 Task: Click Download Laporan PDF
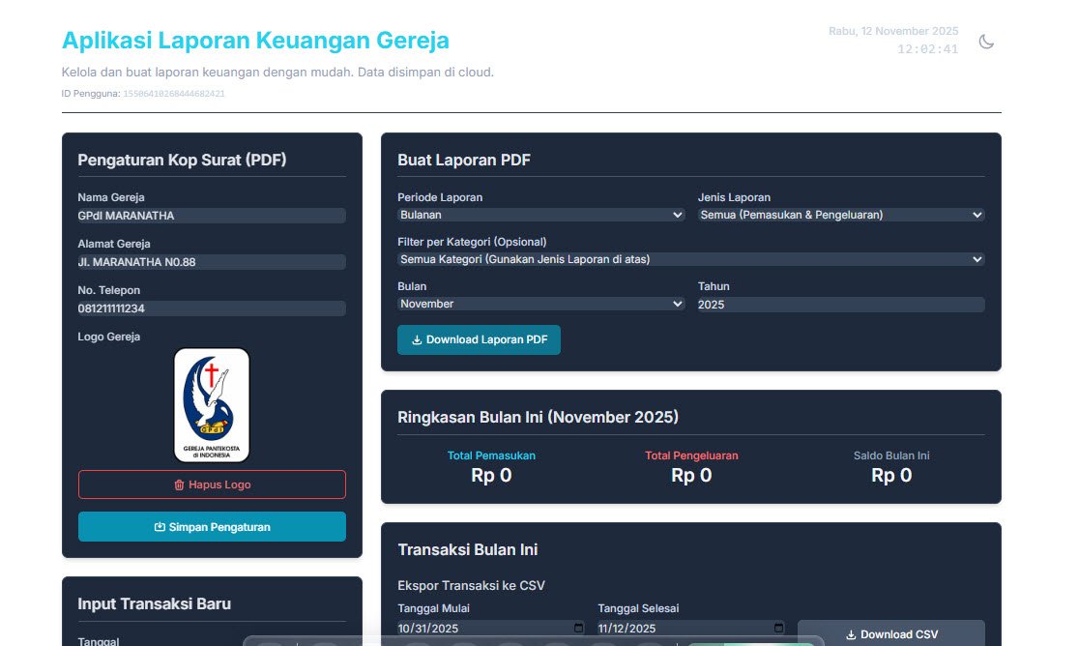tap(479, 339)
